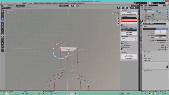The width and height of the screenshot is (169, 95).
Task: Open the Render menu
Action: tap(11, 3)
